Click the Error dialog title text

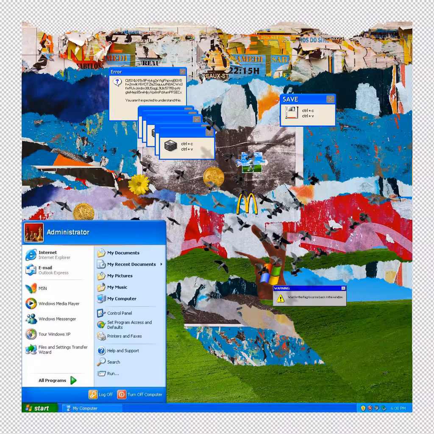click(x=116, y=72)
